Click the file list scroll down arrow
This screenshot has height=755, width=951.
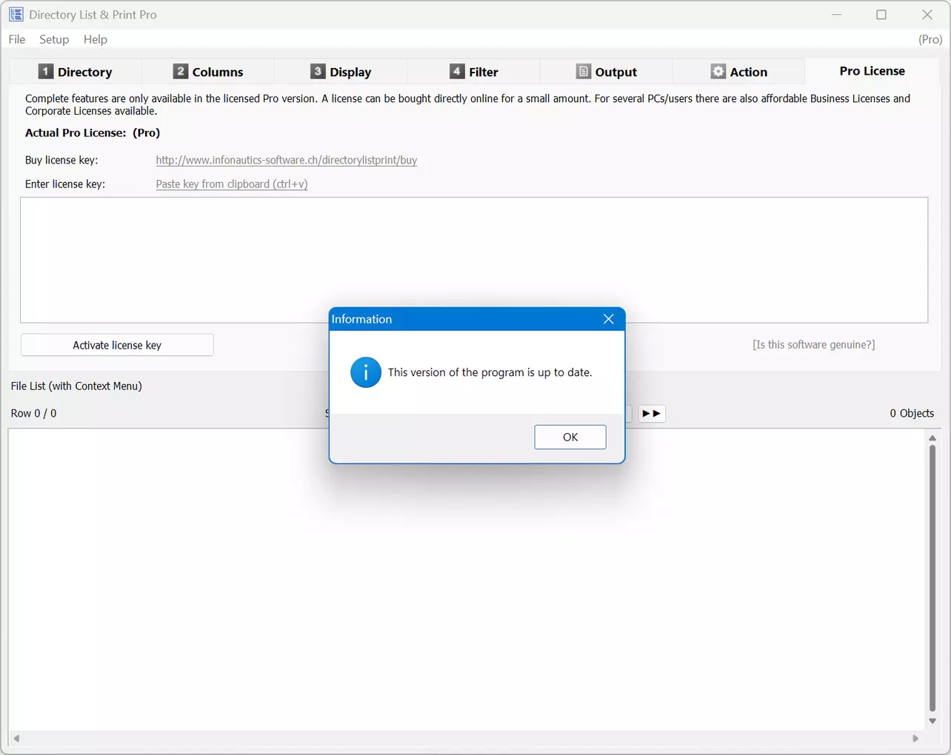(x=932, y=721)
